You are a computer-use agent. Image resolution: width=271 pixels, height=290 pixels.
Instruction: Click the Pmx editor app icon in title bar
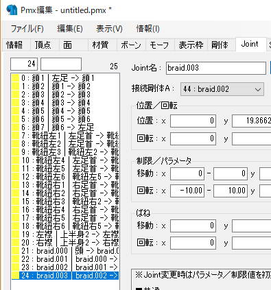[x=12, y=10]
